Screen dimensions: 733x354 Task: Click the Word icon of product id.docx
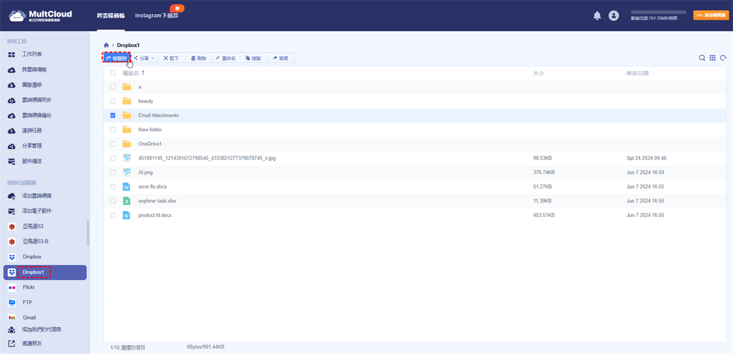pyautogui.click(x=127, y=215)
